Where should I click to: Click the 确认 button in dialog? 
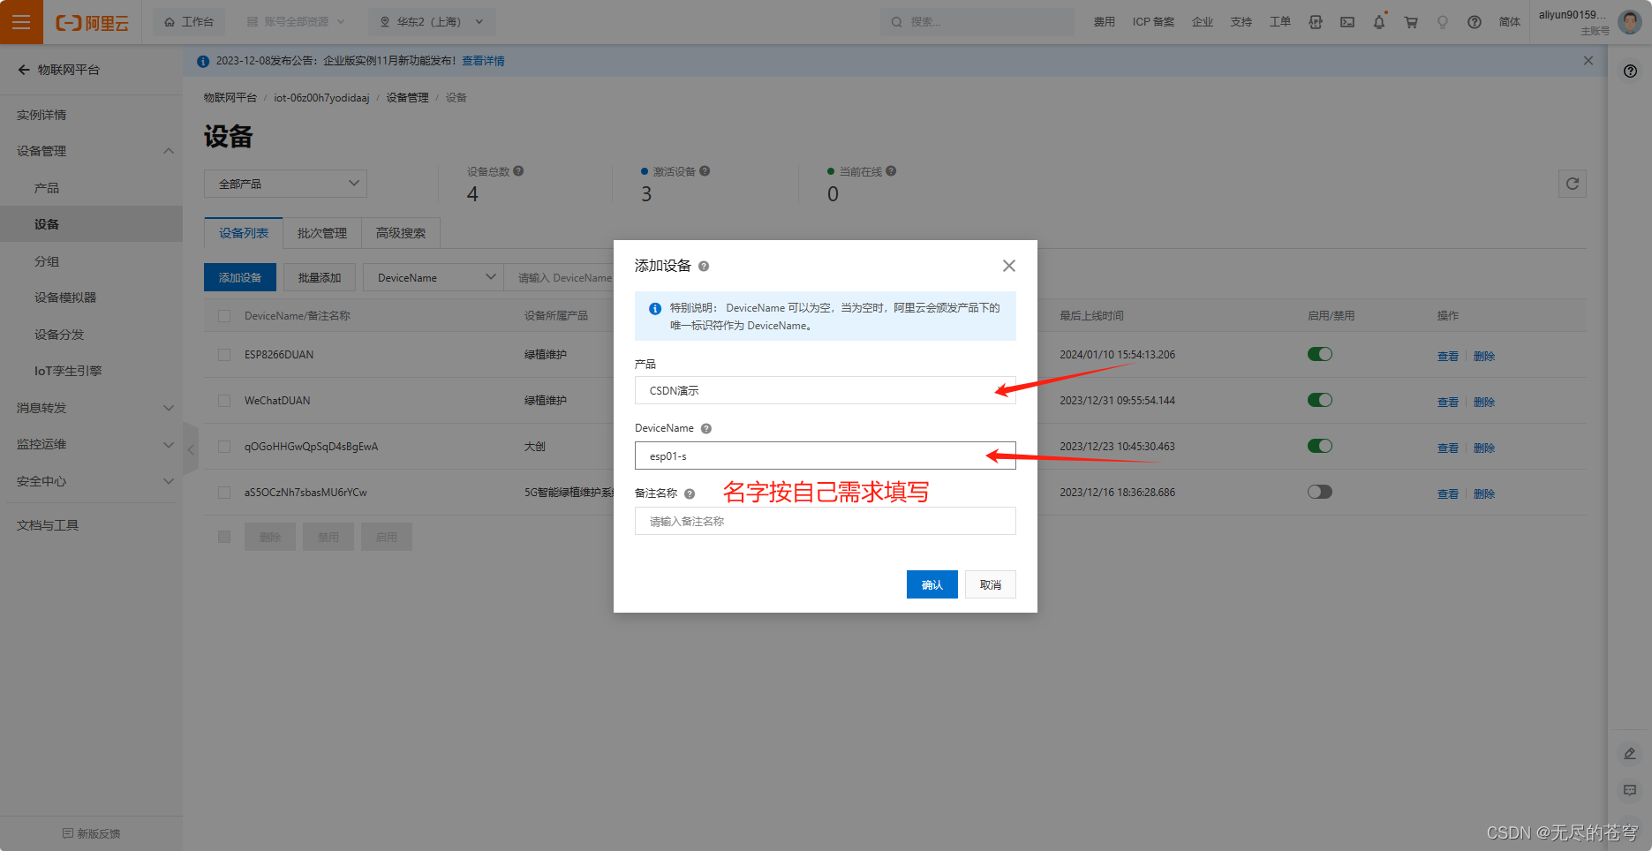tap(932, 584)
